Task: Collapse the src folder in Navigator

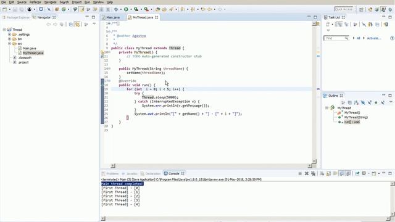Action: click(9, 44)
